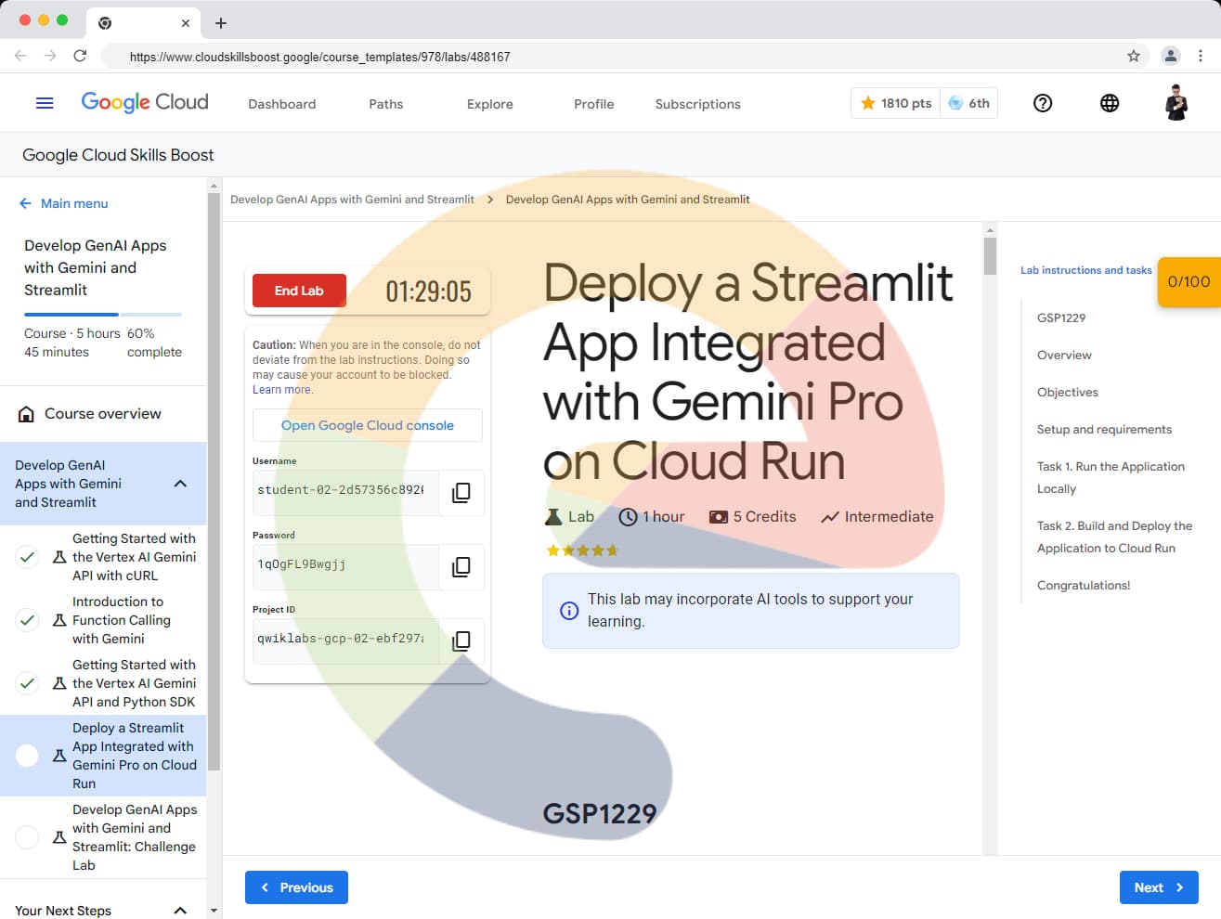Copy the Username value

[461, 492]
